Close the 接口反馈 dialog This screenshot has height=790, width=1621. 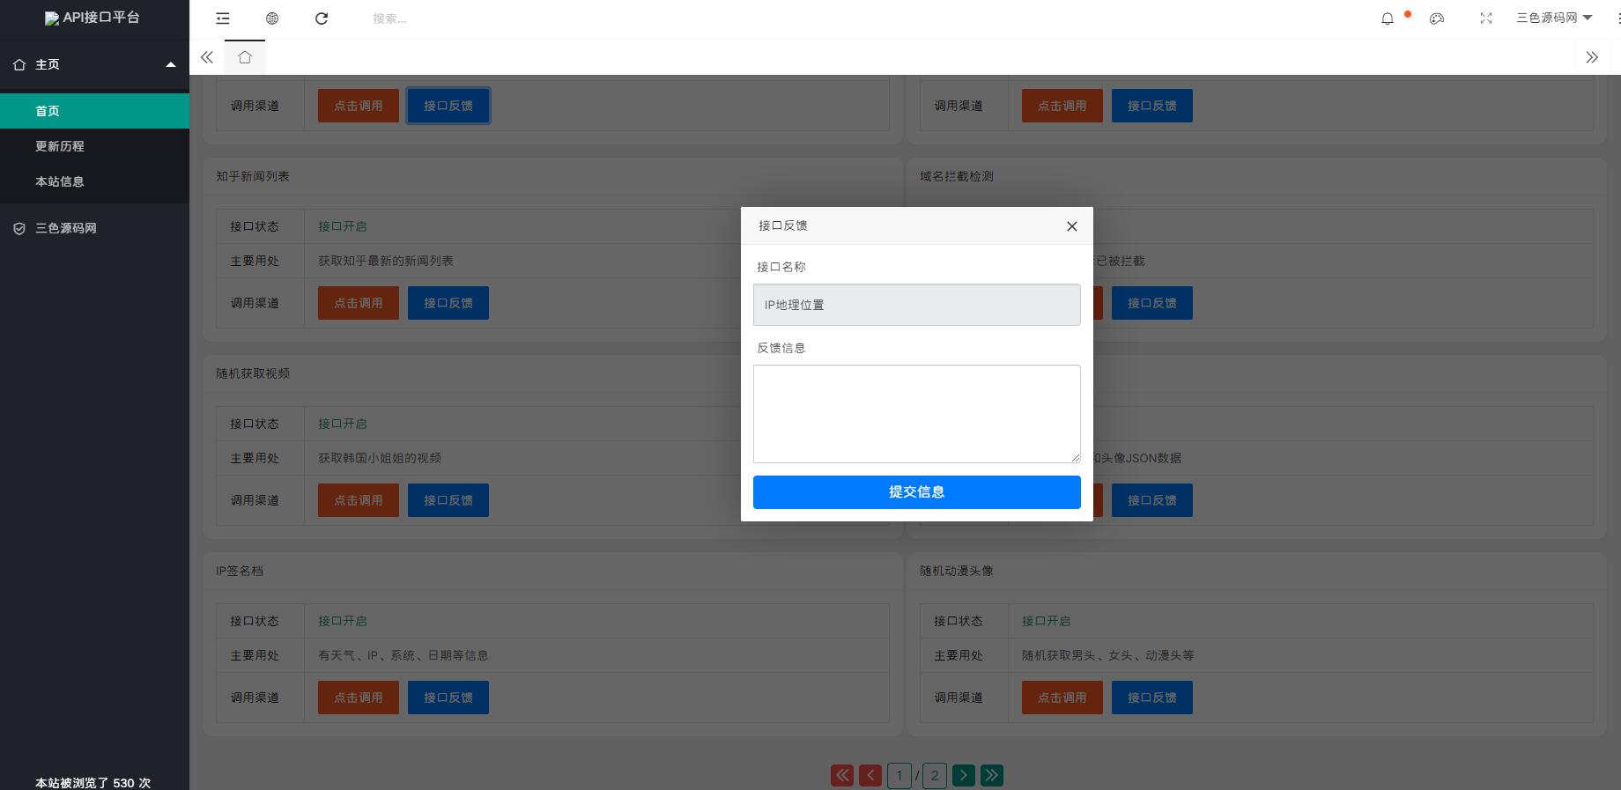pos(1072,226)
